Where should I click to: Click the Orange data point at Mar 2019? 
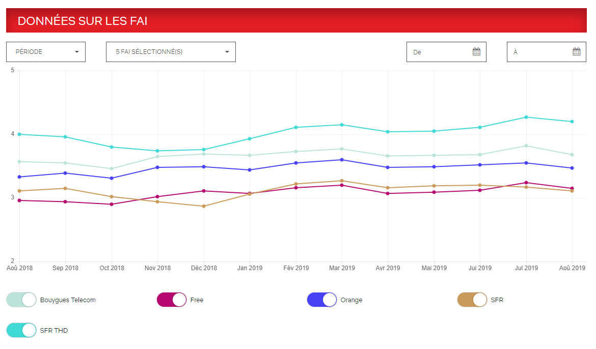coord(342,160)
